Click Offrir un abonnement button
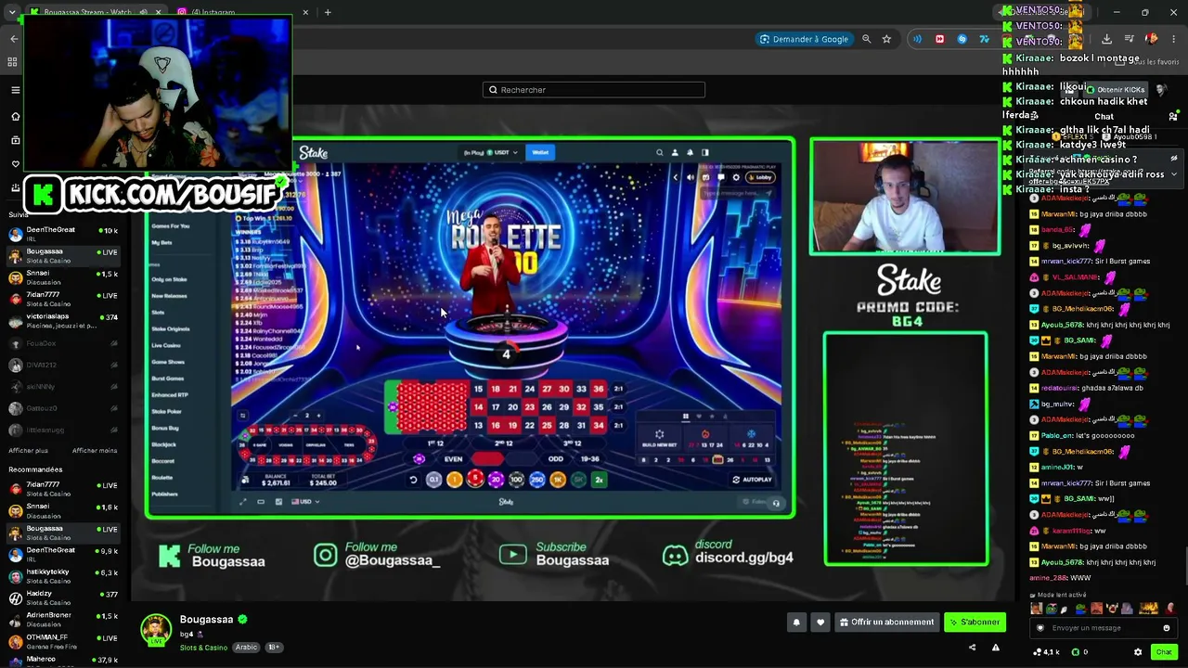The image size is (1188, 668). 886,623
